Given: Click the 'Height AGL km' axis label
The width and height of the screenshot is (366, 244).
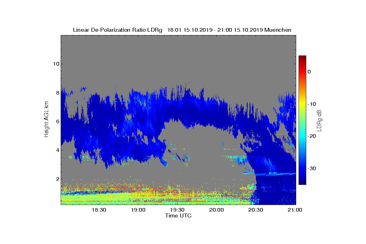Looking at the screenshot, I should (46, 120).
